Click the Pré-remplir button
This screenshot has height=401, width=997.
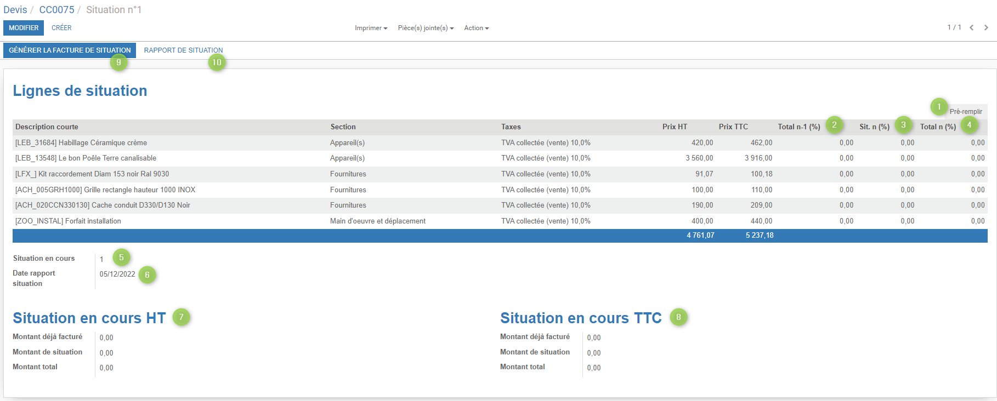[x=966, y=112]
